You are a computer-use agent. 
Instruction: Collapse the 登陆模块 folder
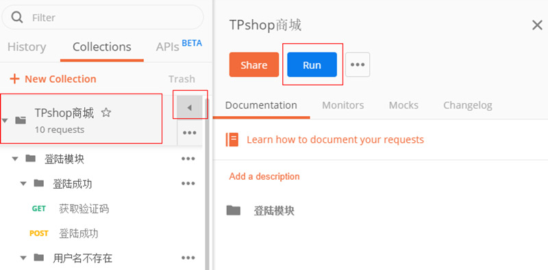14,159
